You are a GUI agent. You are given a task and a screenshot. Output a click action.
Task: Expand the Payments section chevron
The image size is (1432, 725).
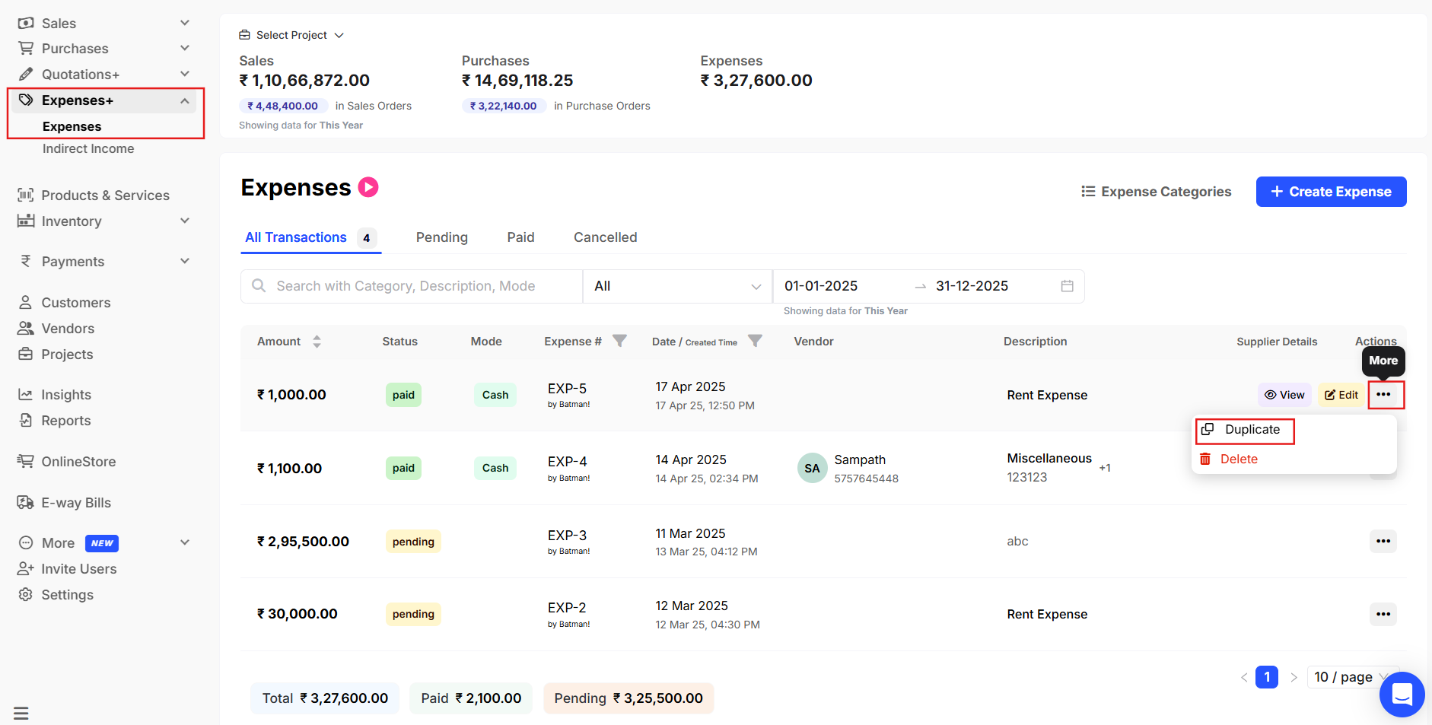tap(185, 261)
